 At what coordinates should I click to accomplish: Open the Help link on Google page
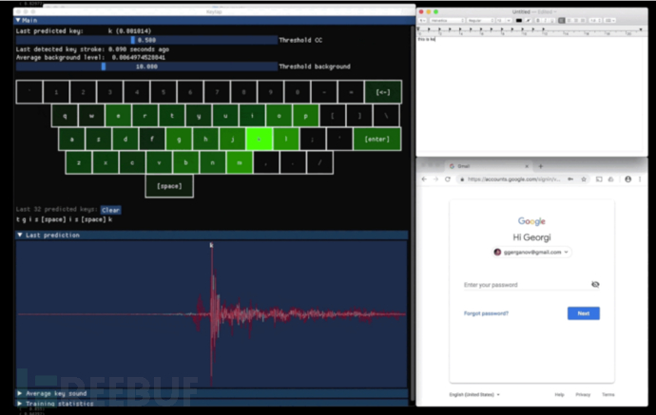[x=559, y=394]
